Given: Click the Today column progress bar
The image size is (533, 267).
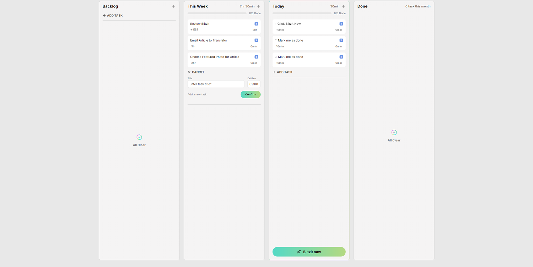Looking at the screenshot, I should 302,13.
